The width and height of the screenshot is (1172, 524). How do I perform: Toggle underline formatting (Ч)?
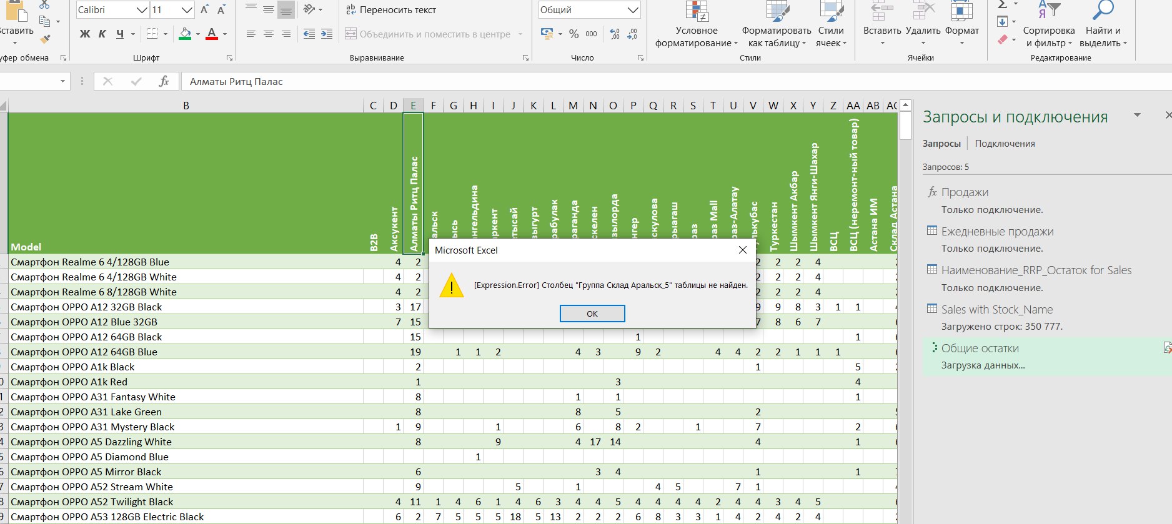coord(120,34)
